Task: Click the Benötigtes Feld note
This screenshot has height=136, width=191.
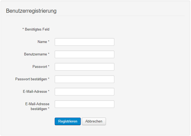Action: [x=36, y=29]
